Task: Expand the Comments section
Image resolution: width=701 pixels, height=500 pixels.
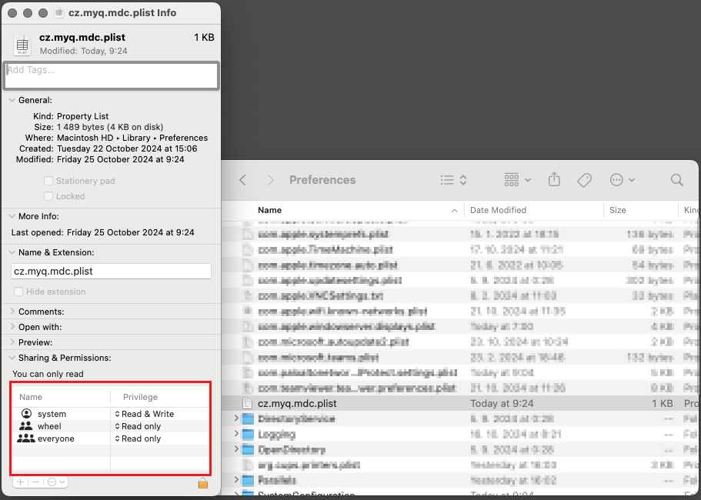Action: pyautogui.click(x=12, y=312)
